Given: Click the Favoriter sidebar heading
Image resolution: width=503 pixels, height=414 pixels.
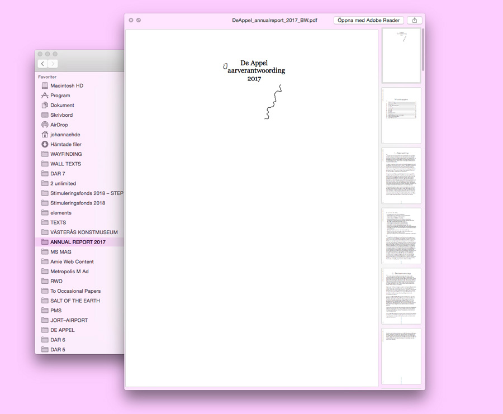Looking at the screenshot, I should click(47, 77).
